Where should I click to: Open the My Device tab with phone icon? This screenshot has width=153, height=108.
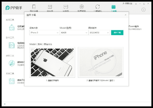pos(34,8)
